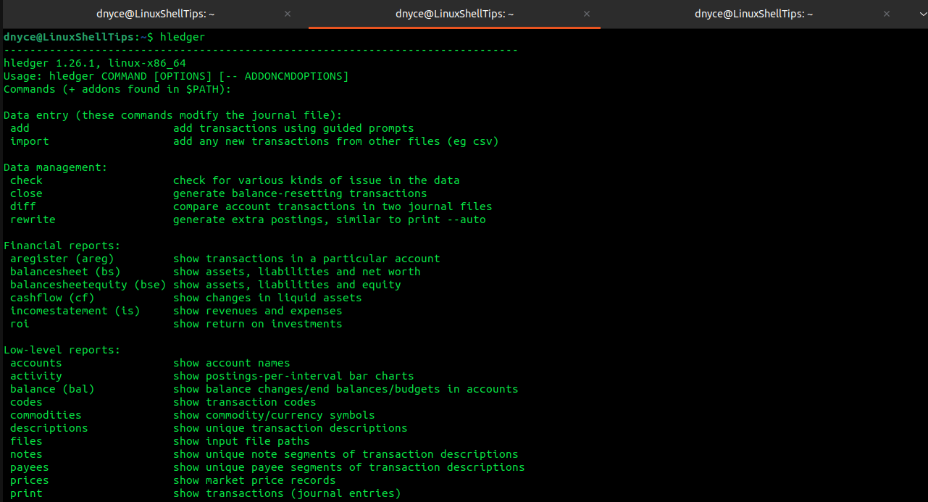Switch to the third terminal tab
The image size is (928, 502).
(753, 14)
